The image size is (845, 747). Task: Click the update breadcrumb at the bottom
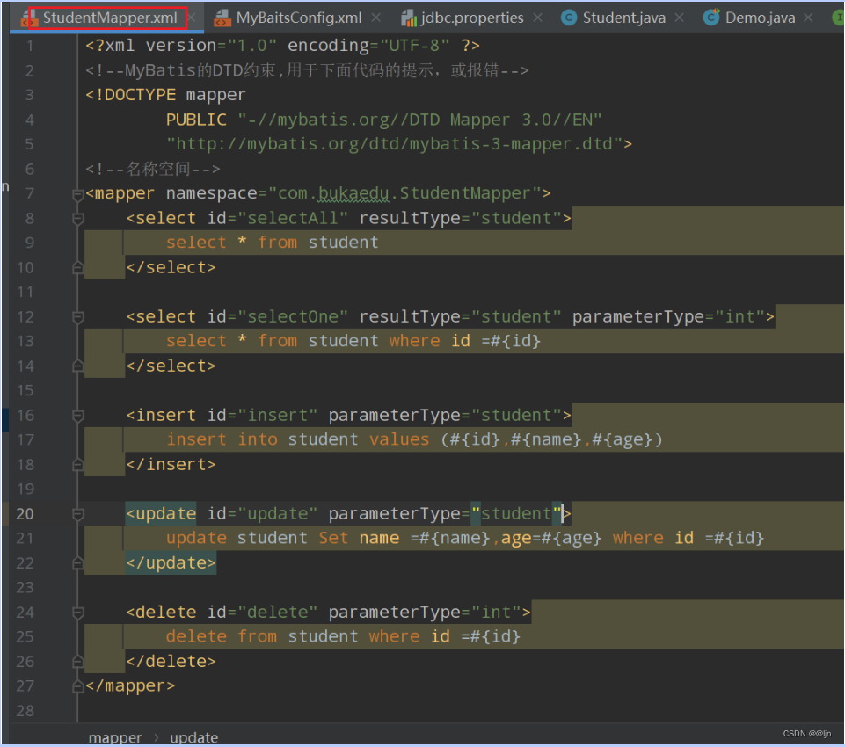point(193,736)
